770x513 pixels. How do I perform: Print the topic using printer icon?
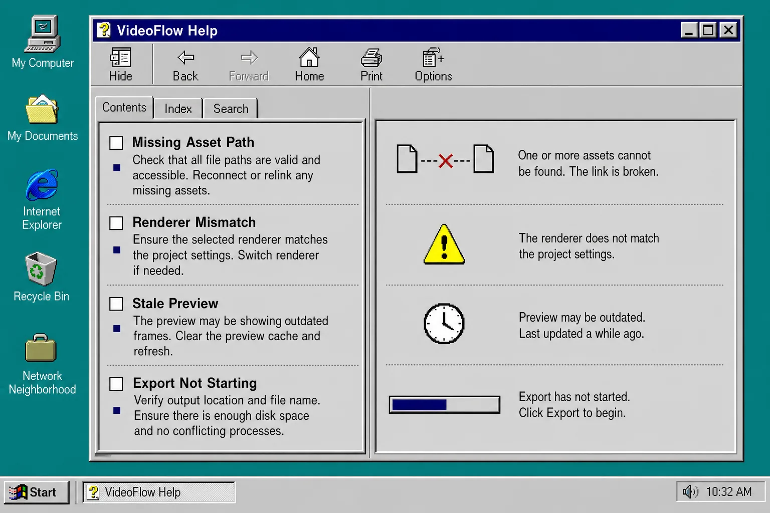click(x=371, y=58)
